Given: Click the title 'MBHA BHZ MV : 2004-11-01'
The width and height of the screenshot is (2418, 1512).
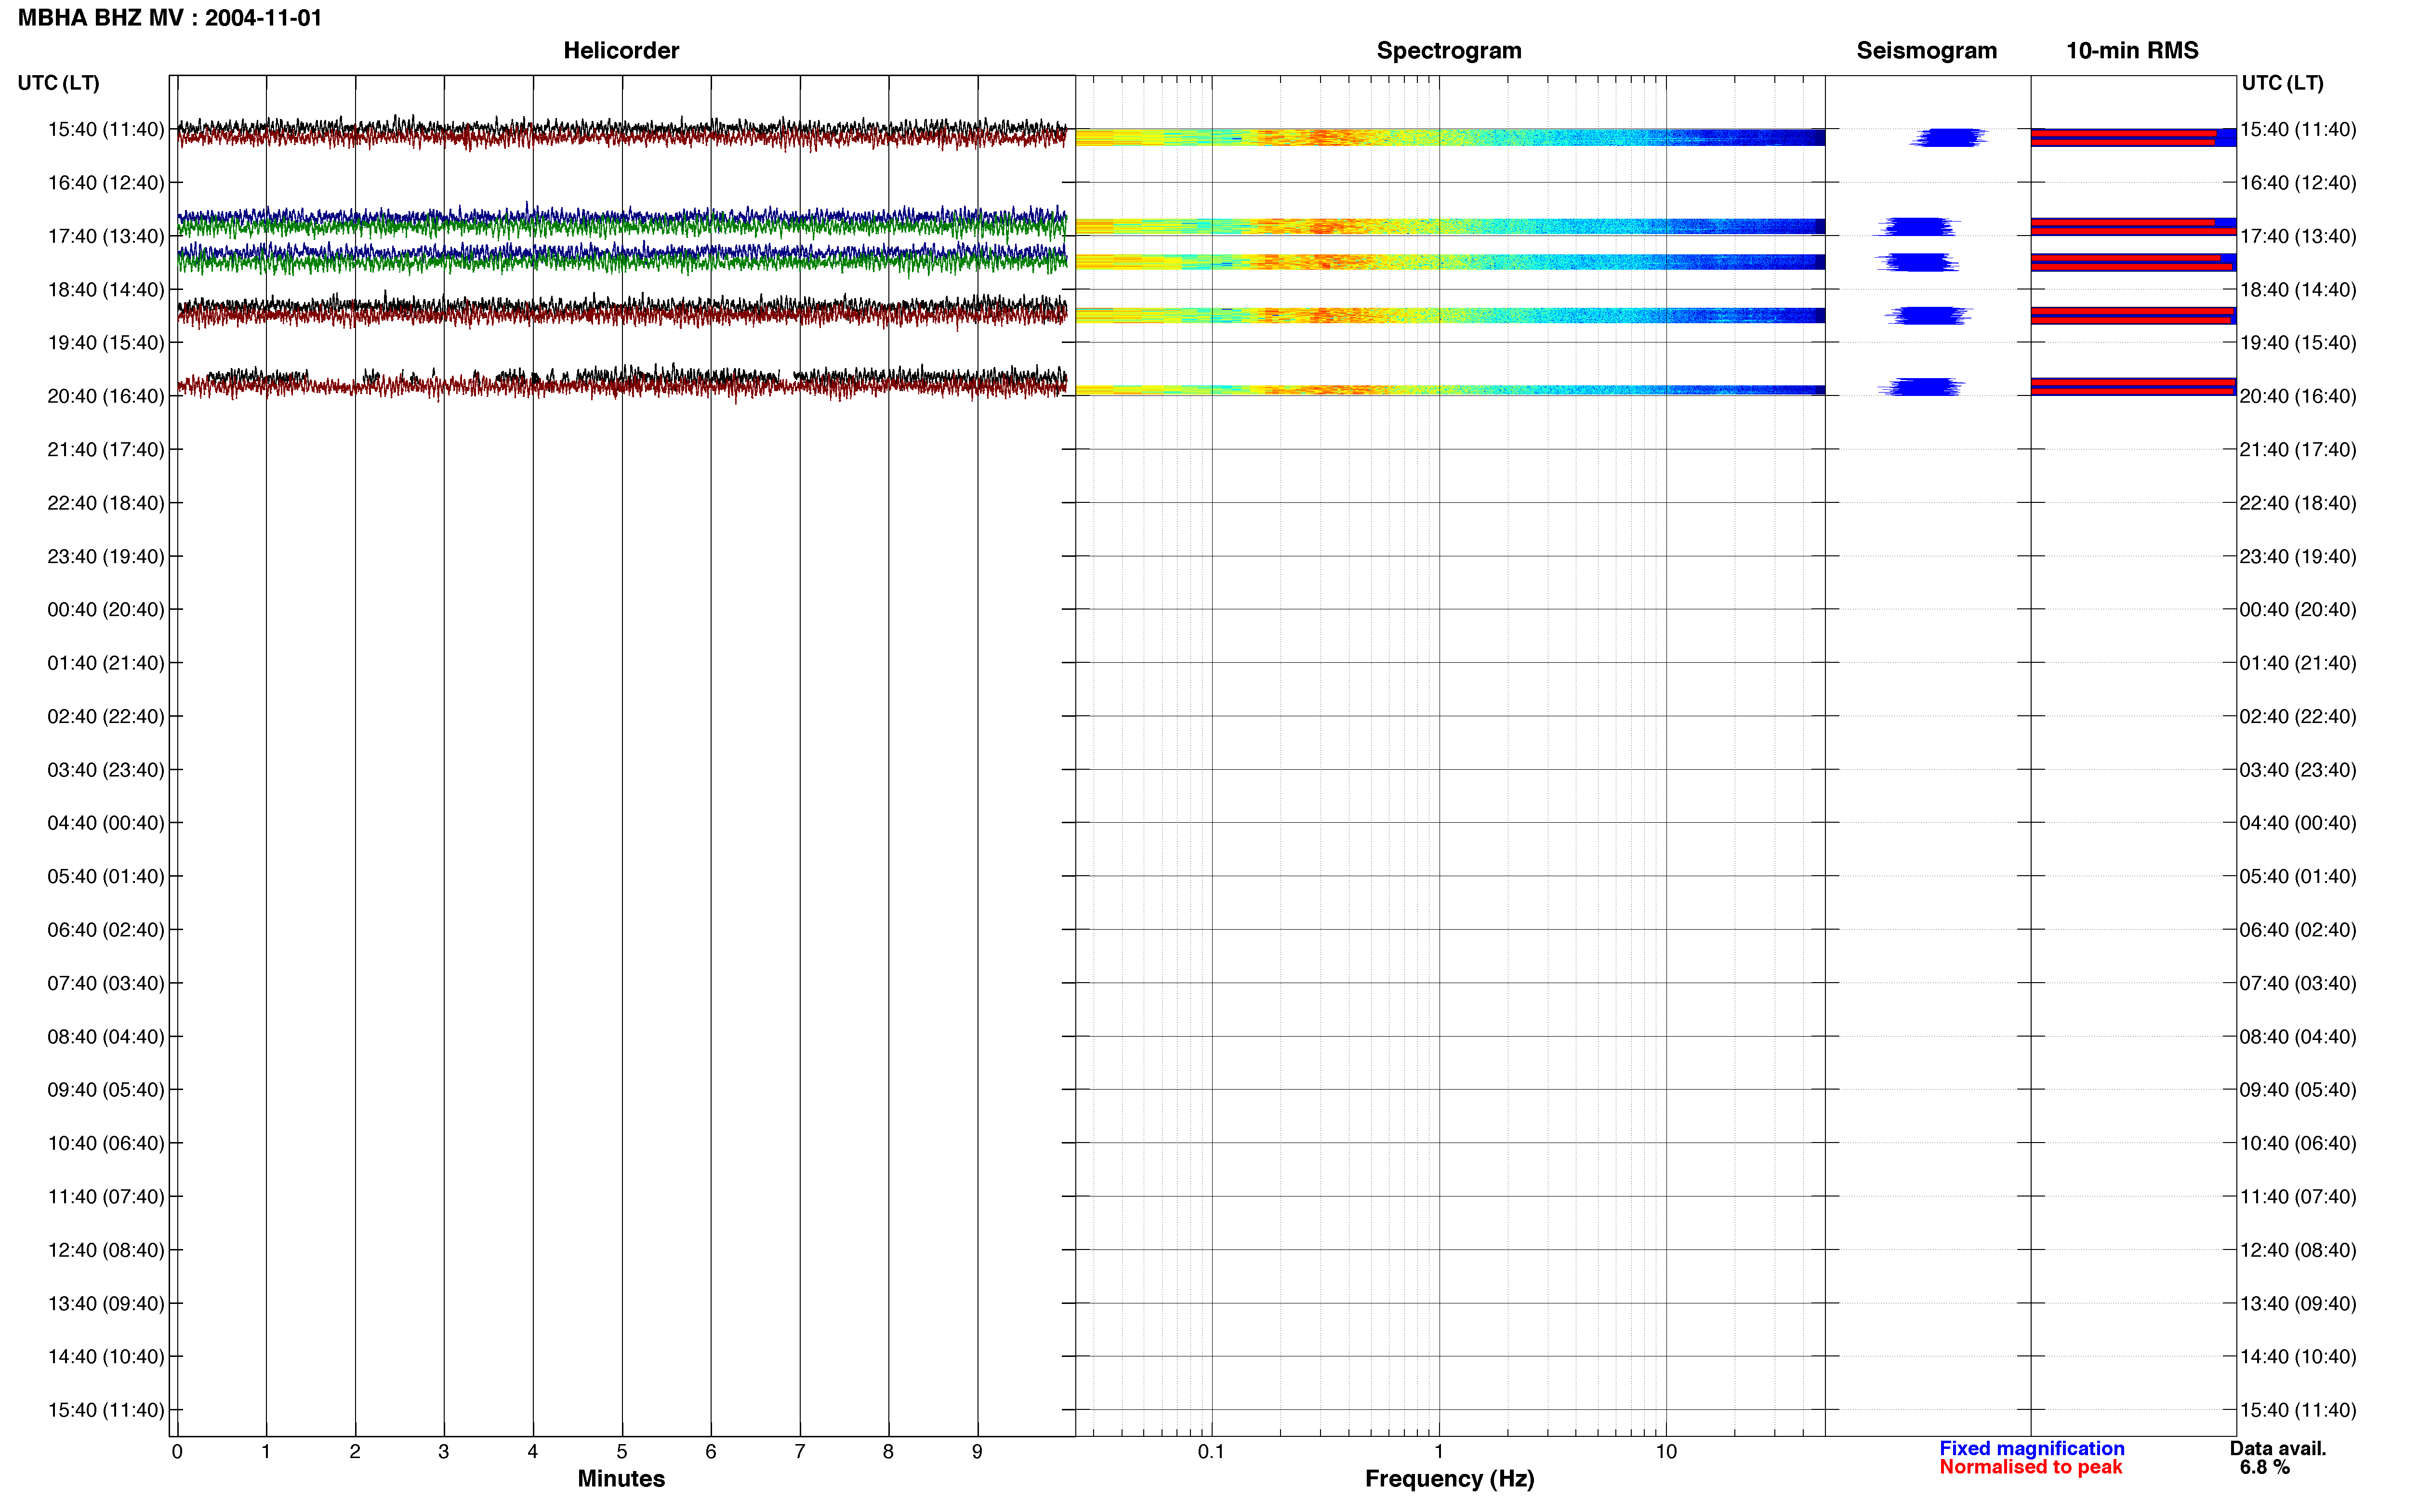Looking at the screenshot, I should pos(170,18).
